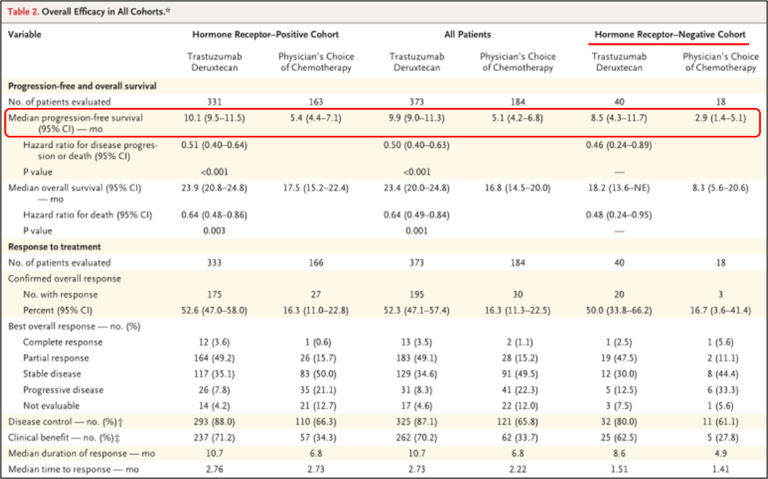This screenshot has height=479, width=768.
Task: Select the cell "23.4 (20.0–24.8)"
Action: (x=417, y=188)
